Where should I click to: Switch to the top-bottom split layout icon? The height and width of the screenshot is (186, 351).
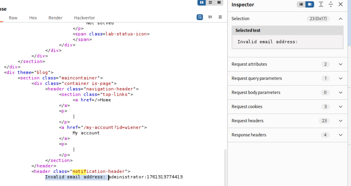(210, 2)
